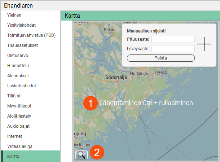
Task: Select Yksityiskohdat in the sidebar
Action: click(x=21, y=25)
